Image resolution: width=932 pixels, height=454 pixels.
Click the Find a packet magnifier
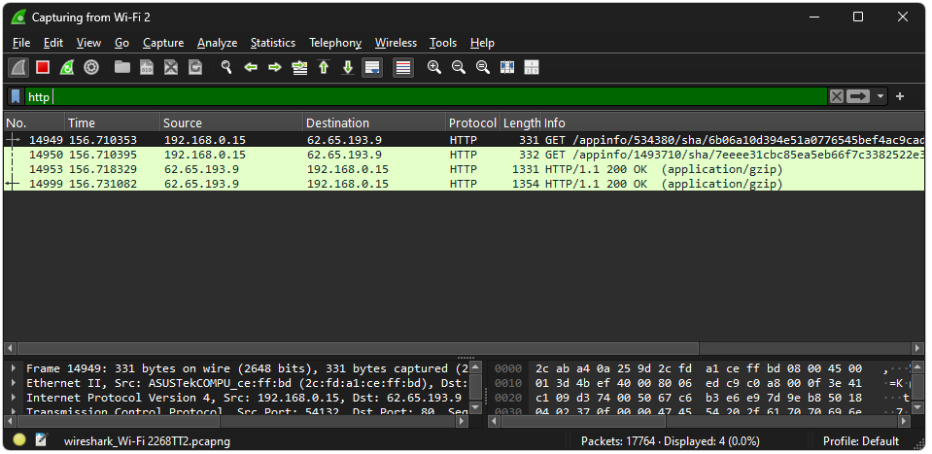tap(226, 68)
